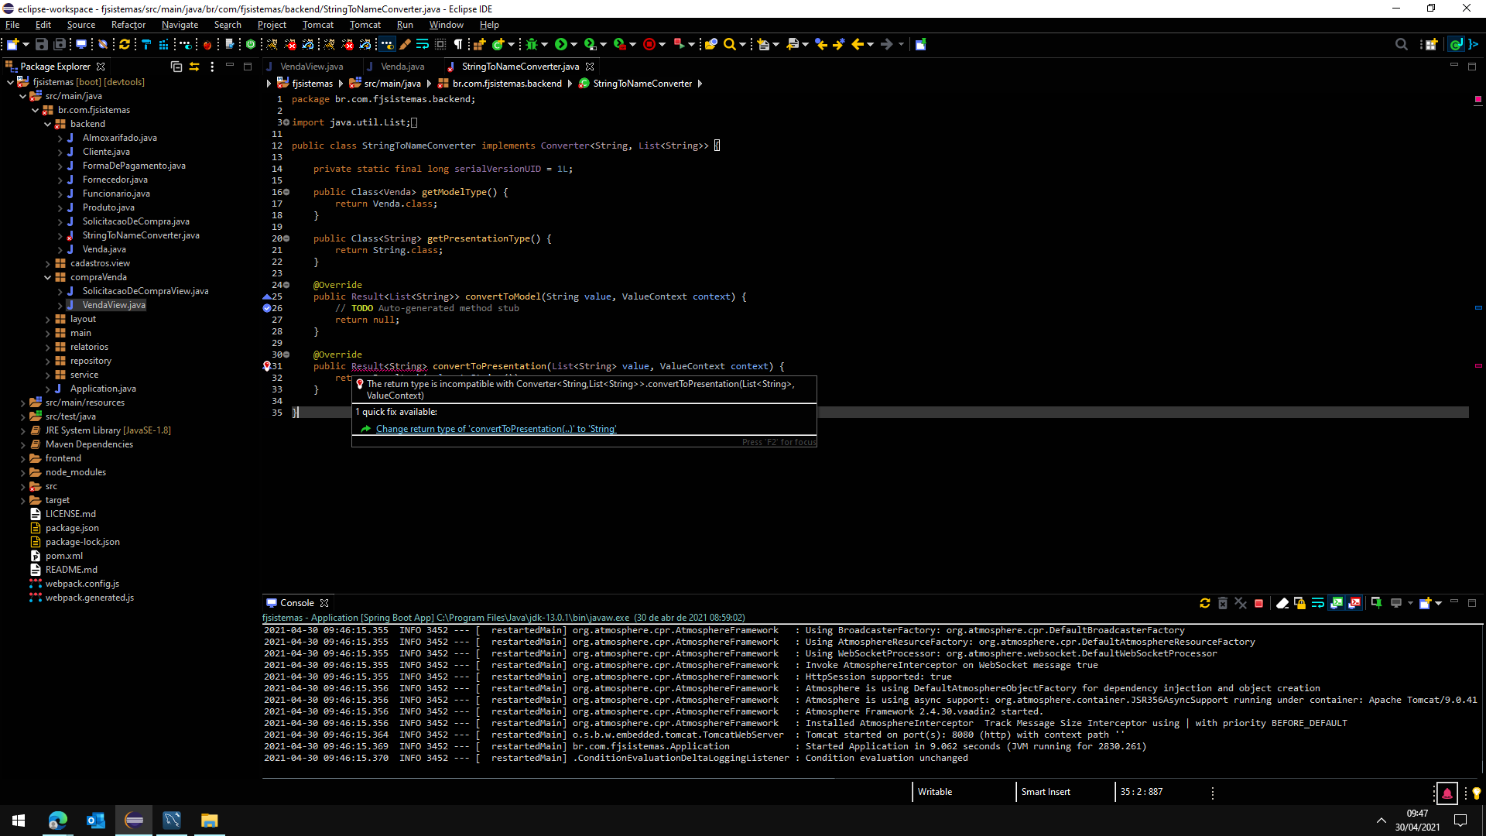Click the green power Boot Dashboard icon
Image resolution: width=1486 pixels, height=836 pixels.
[251, 45]
